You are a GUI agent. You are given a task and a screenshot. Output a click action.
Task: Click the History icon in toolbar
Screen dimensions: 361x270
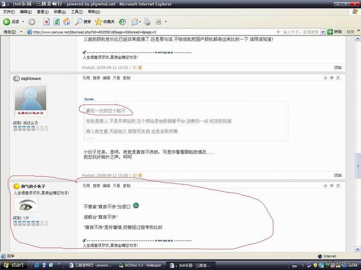tap(122, 22)
